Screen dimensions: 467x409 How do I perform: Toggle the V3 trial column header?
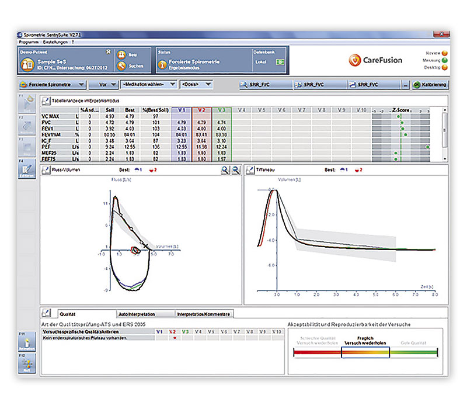coord(222,110)
